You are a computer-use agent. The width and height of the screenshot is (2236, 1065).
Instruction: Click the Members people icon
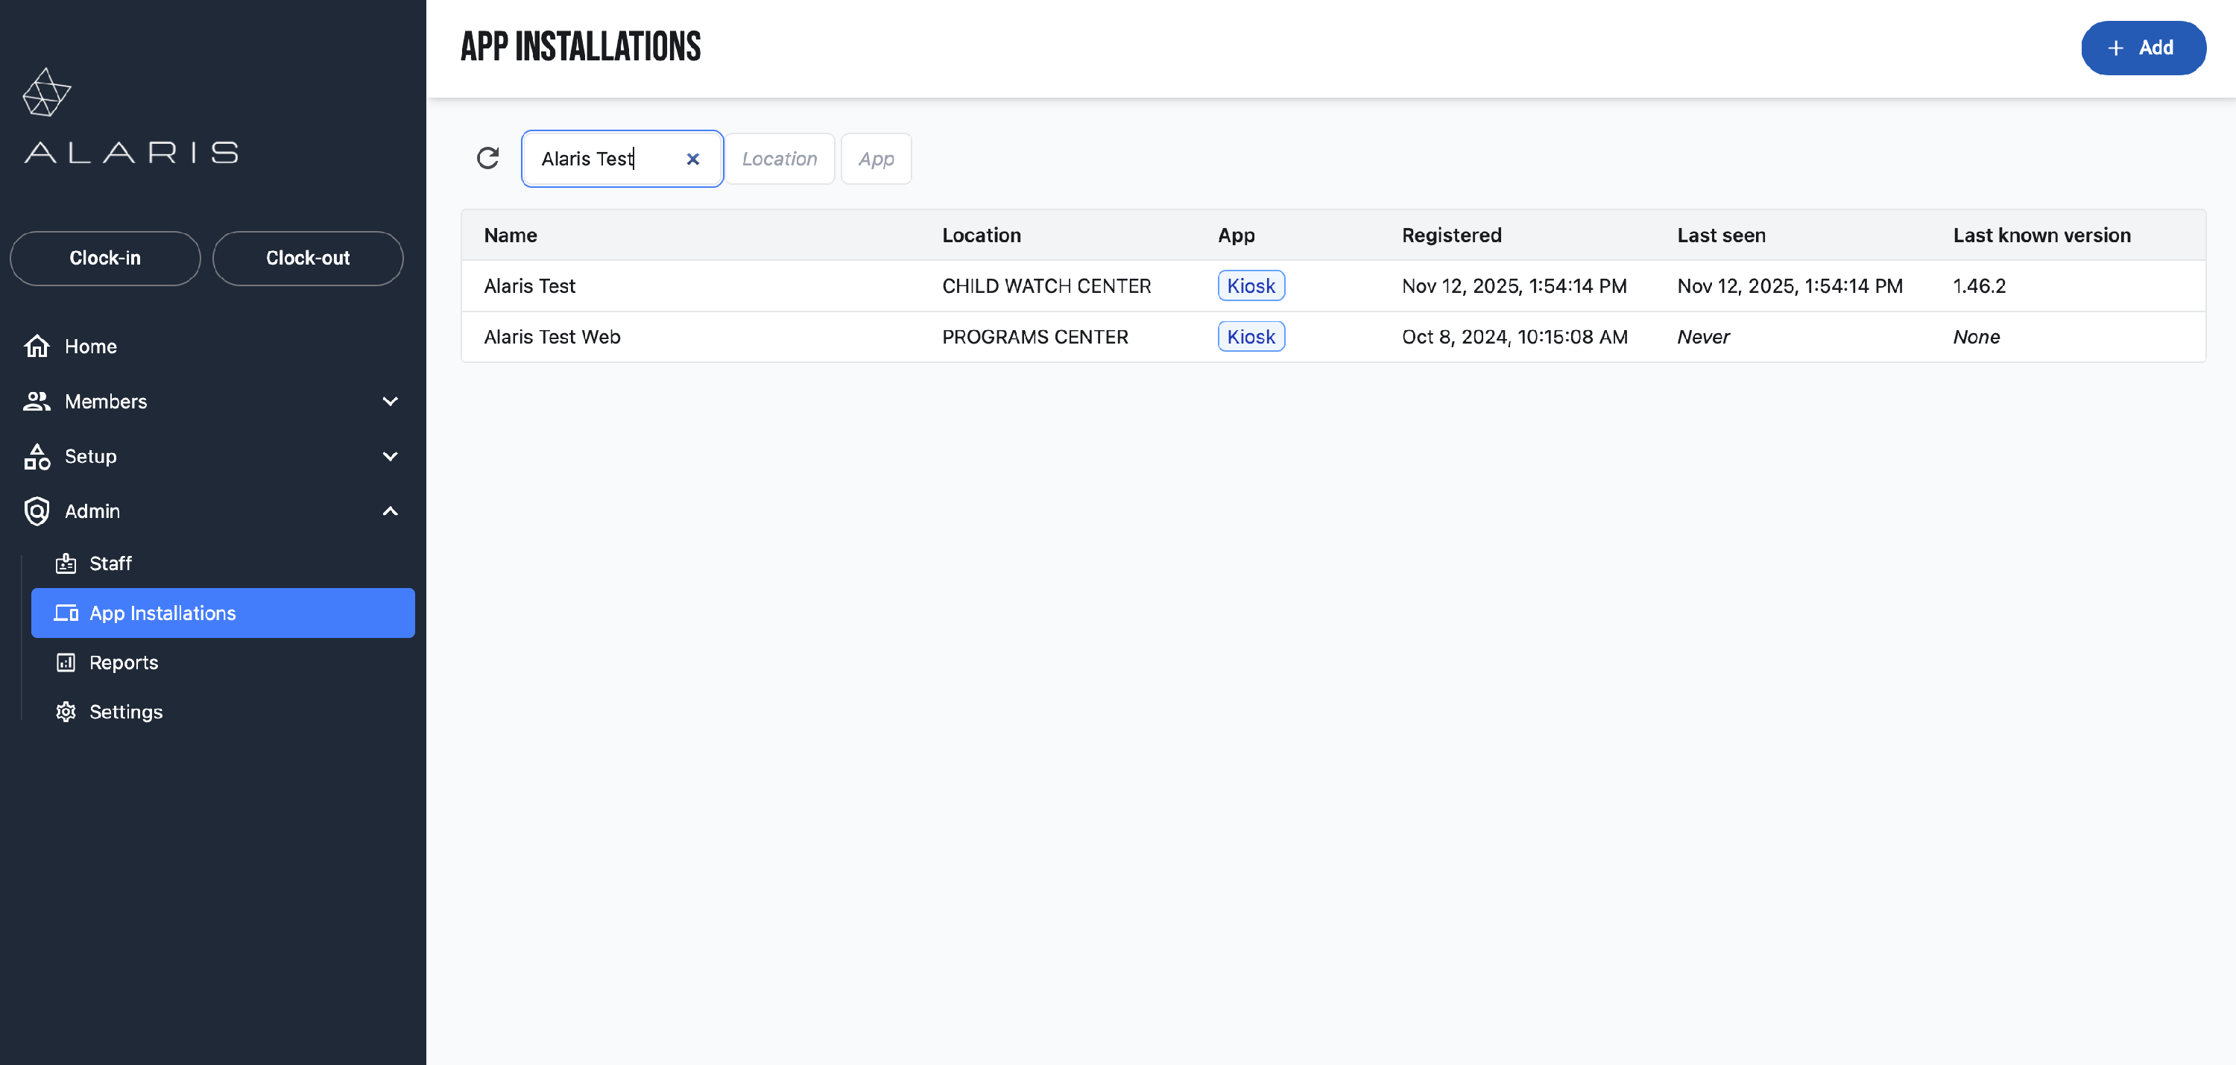click(37, 401)
